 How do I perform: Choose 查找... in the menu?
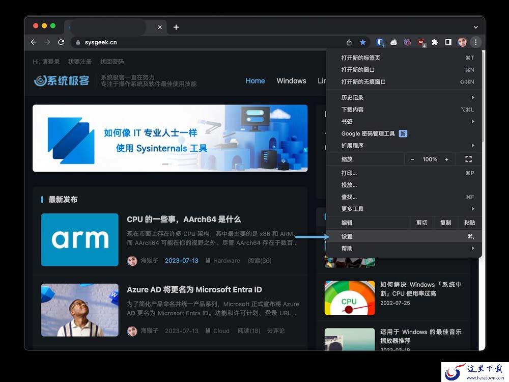tap(404, 197)
